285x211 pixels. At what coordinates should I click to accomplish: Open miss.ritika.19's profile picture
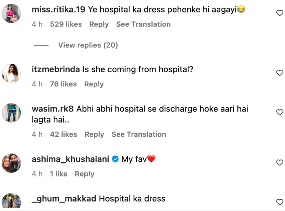[x=11, y=13]
